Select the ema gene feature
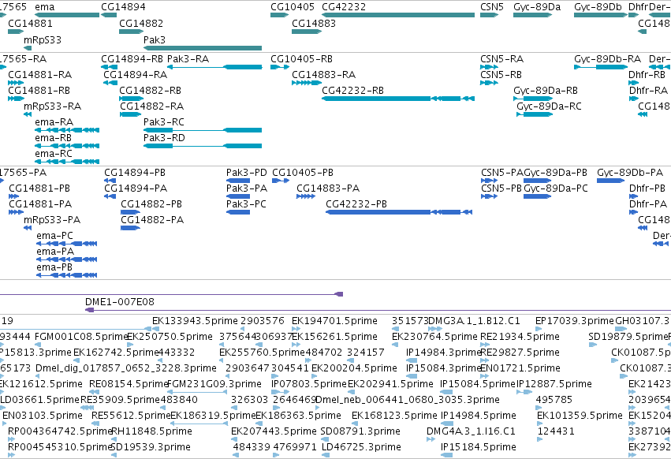Screen dimensions: 671x459 point(67,15)
